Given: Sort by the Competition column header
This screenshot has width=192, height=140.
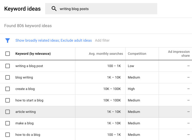Looking at the screenshot, I should [x=137, y=54].
